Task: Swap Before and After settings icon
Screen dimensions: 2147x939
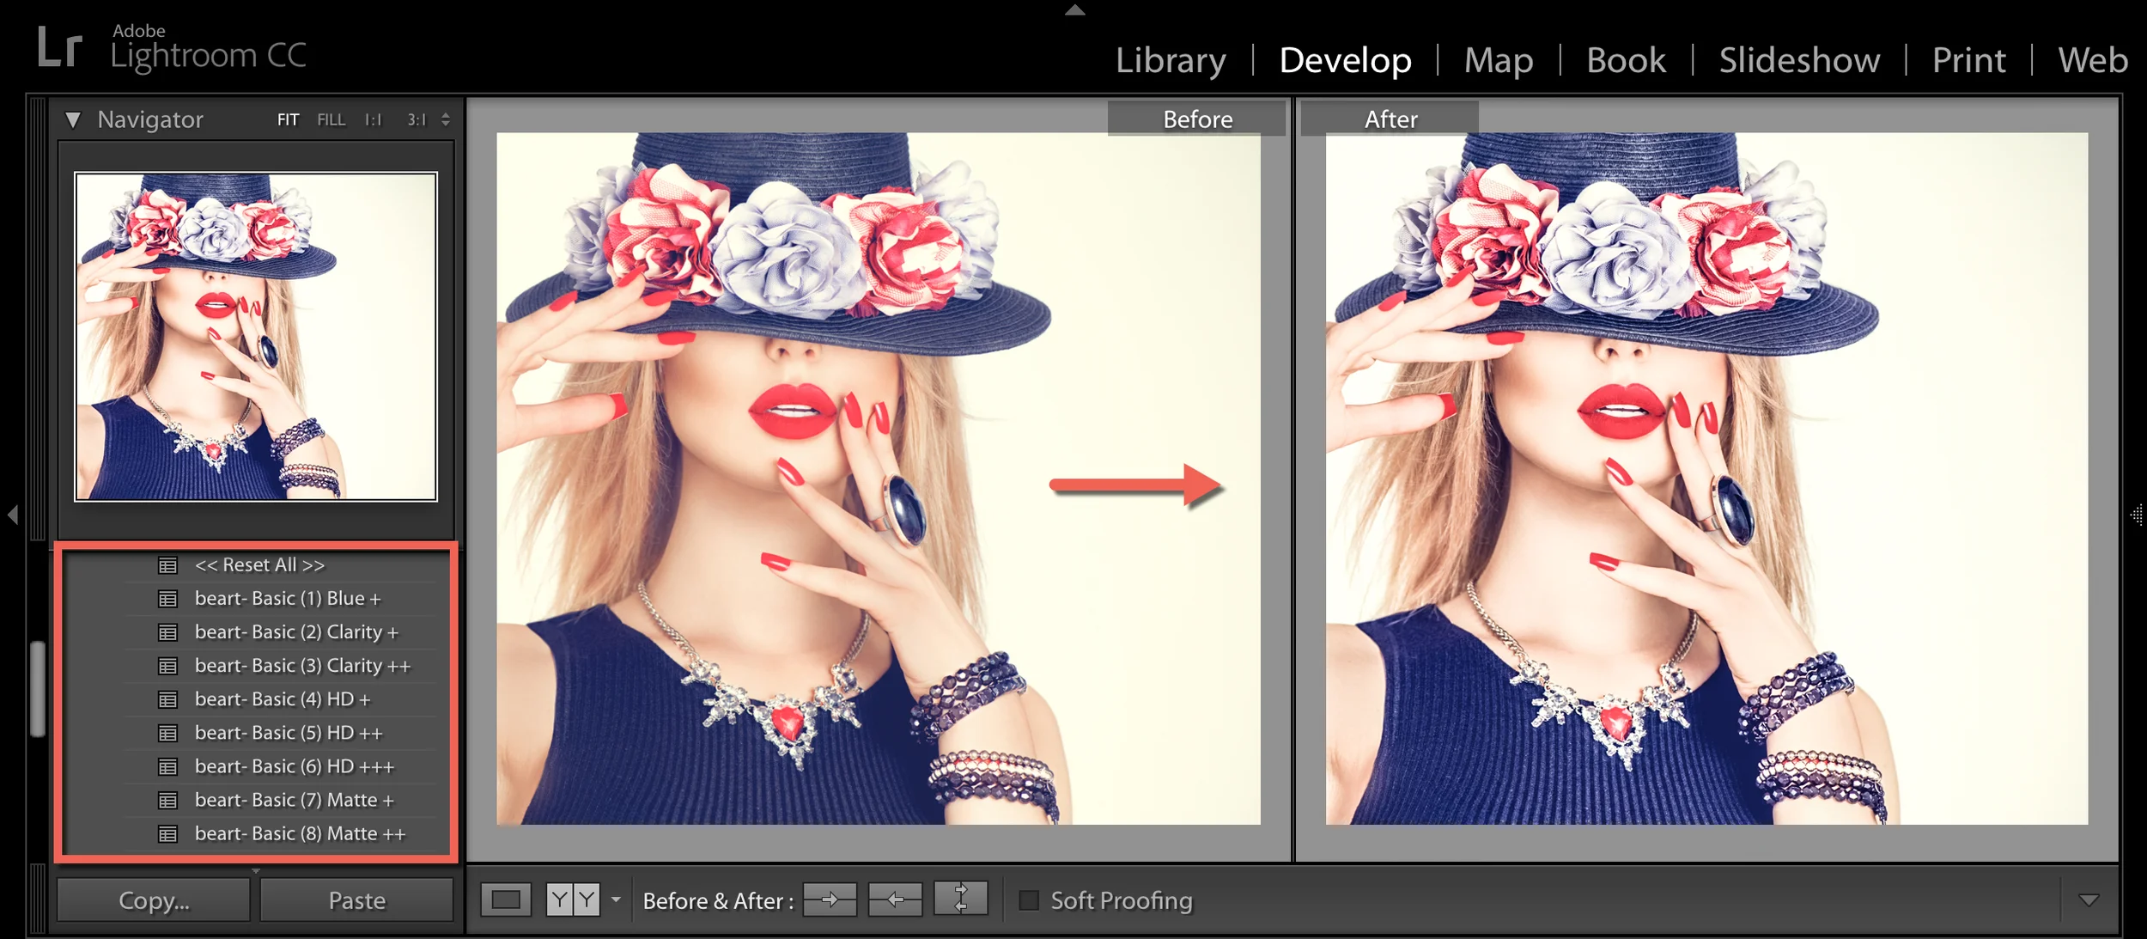Action: tap(960, 898)
